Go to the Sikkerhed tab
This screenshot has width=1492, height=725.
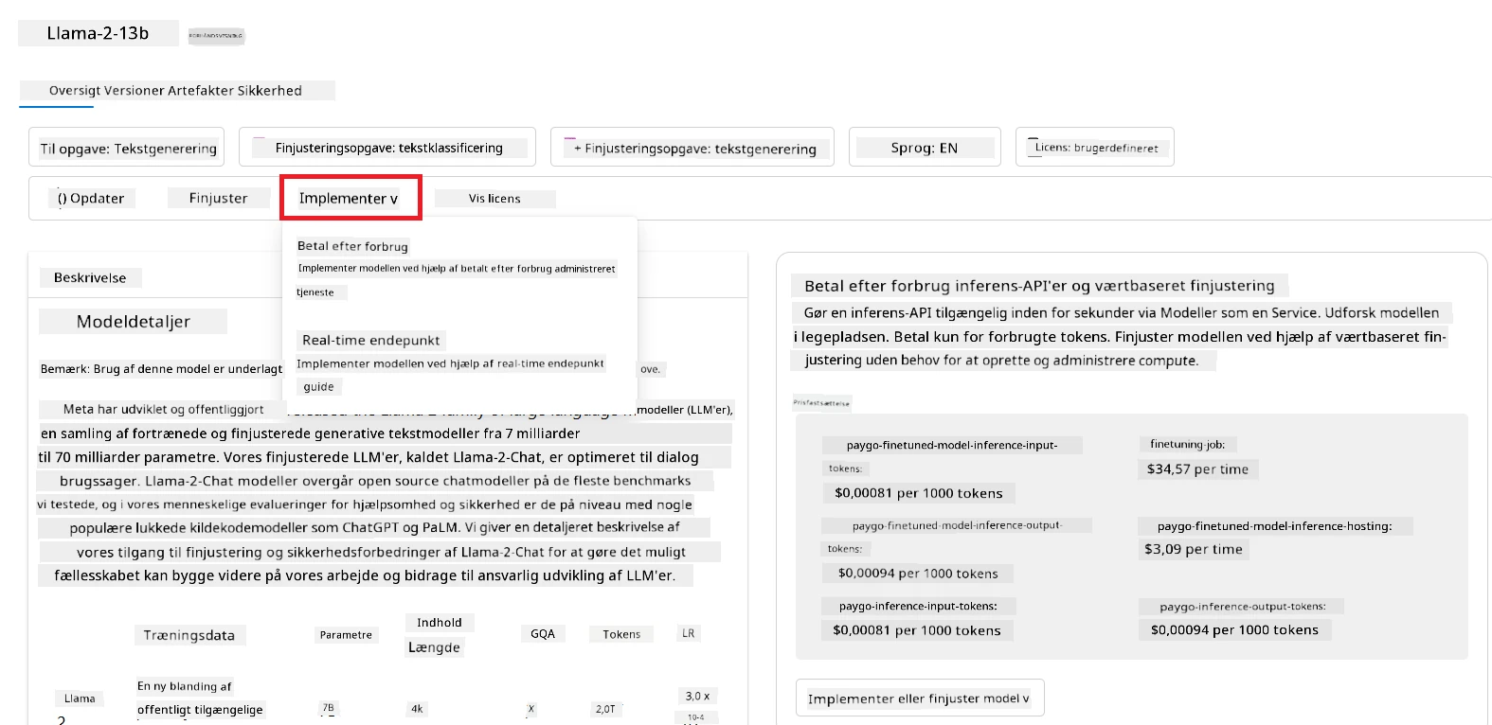pyautogui.click(x=270, y=91)
